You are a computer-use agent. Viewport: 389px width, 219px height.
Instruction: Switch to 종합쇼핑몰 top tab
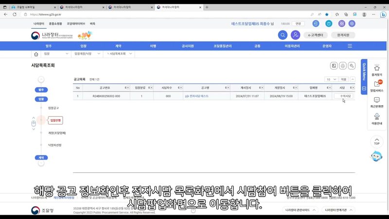point(55,23)
